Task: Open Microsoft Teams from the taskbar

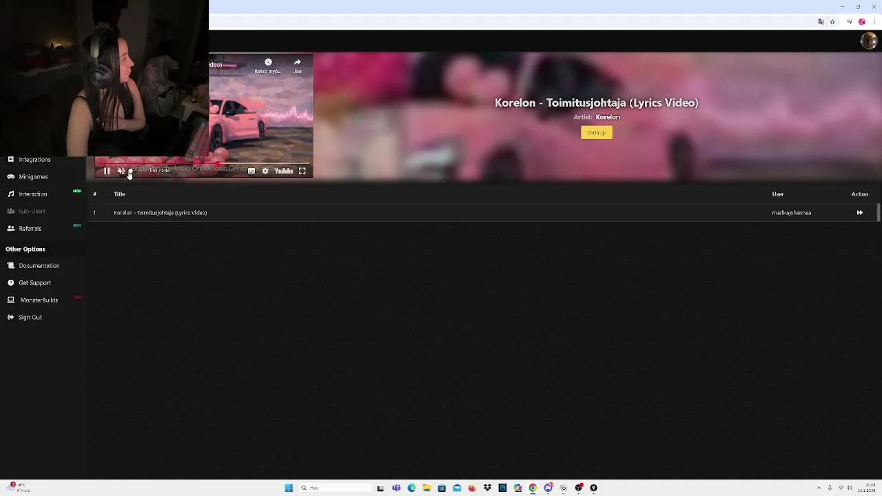Action: 396,488
